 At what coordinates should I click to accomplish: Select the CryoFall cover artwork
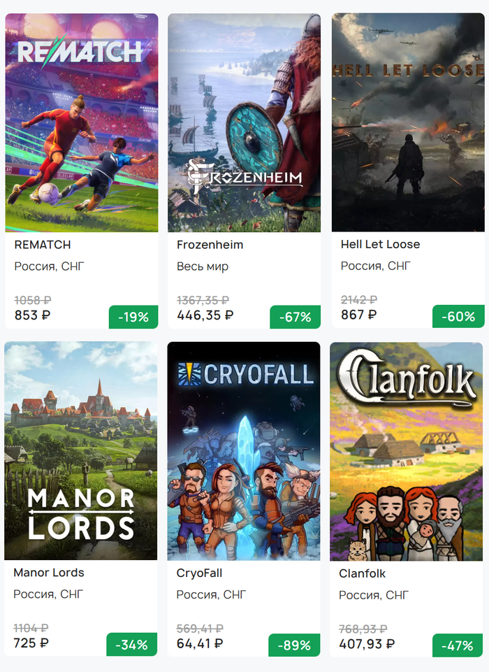pos(244,450)
